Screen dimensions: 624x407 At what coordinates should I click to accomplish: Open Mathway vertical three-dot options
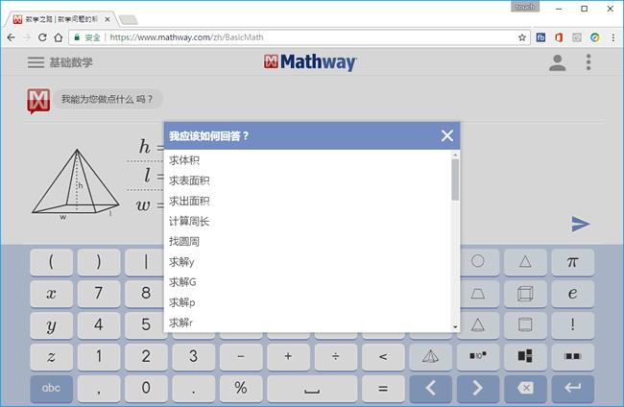pyautogui.click(x=588, y=62)
